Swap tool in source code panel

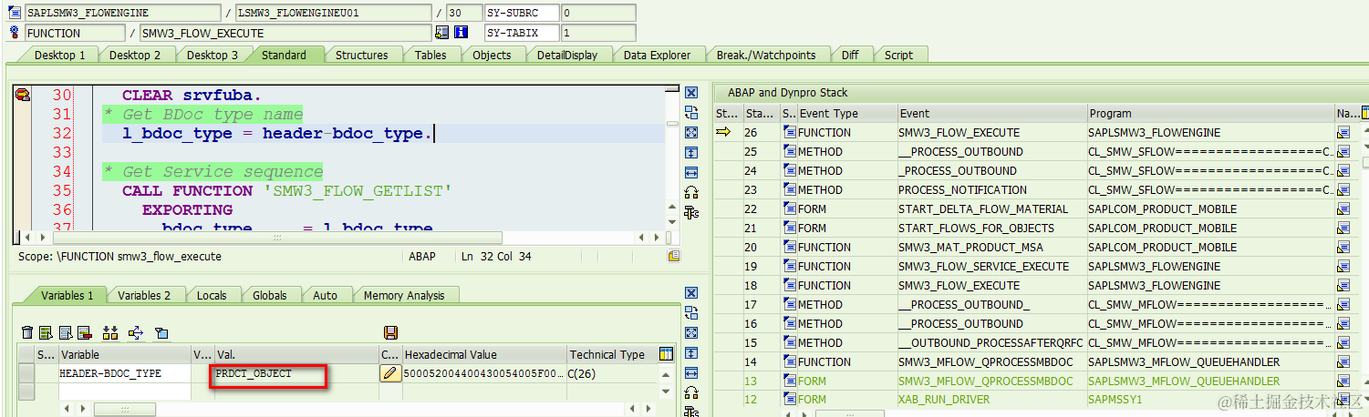pos(691,113)
